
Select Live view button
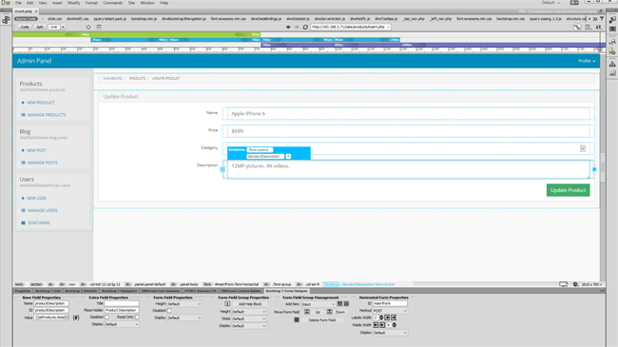[53, 27]
